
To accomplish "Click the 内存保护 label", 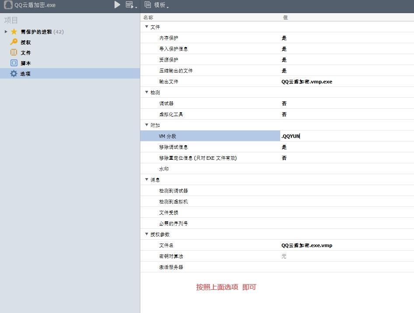I will tap(168, 38).
